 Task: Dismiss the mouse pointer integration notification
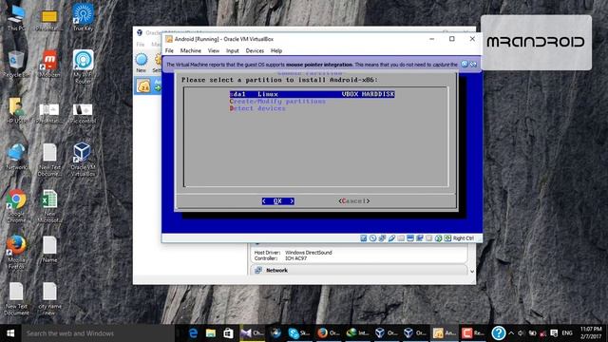point(465,64)
